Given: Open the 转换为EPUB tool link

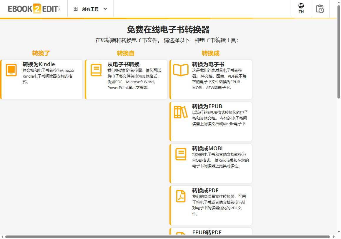Looking at the screenshot, I should (207, 106).
